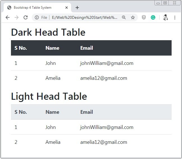Click Name header in dark table
The image size is (182, 159).
(x=52, y=48)
